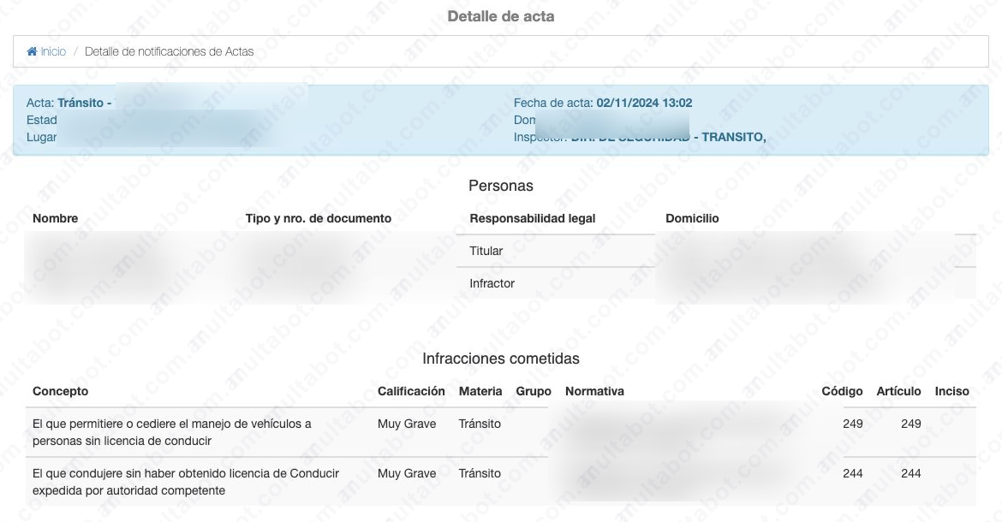Click the 'Calificación' column header

pos(411,391)
